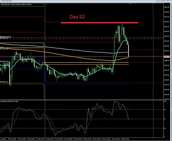Click the chart shift triangle marker
Viewport: 172px width, 141px height.
click(x=130, y=4)
